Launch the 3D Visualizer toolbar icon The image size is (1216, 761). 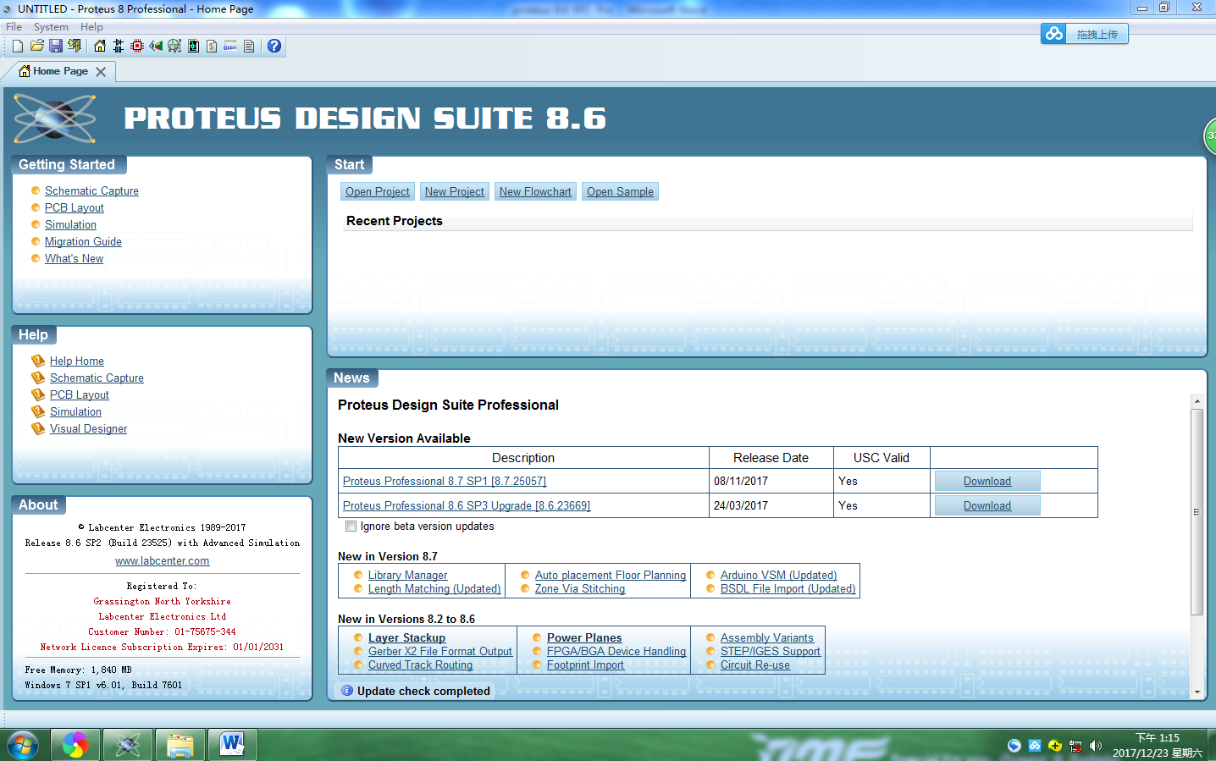pos(156,46)
